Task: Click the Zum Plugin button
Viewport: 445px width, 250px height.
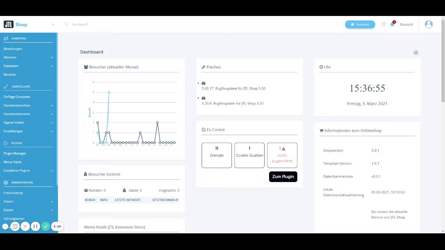Action: pyautogui.click(x=283, y=176)
